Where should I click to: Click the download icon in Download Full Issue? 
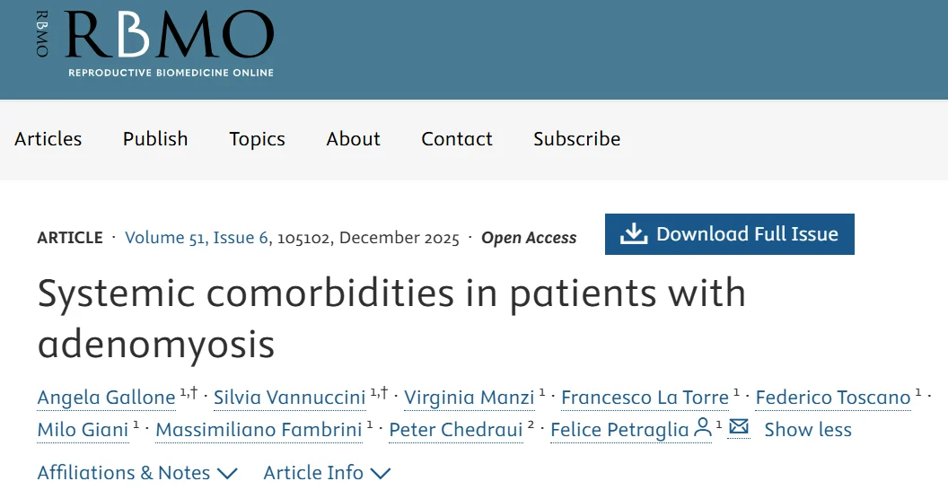point(634,234)
